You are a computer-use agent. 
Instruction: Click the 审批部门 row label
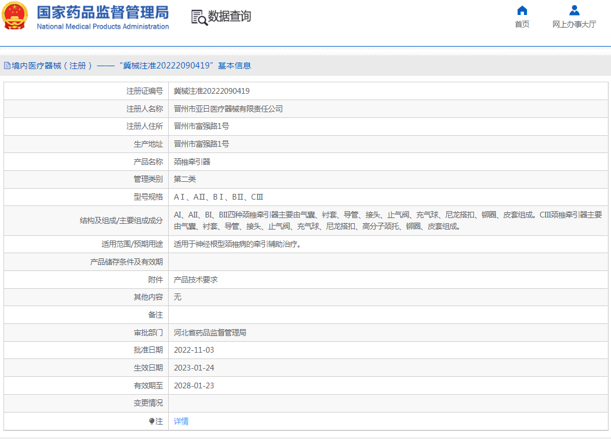pyautogui.click(x=148, y=333)
